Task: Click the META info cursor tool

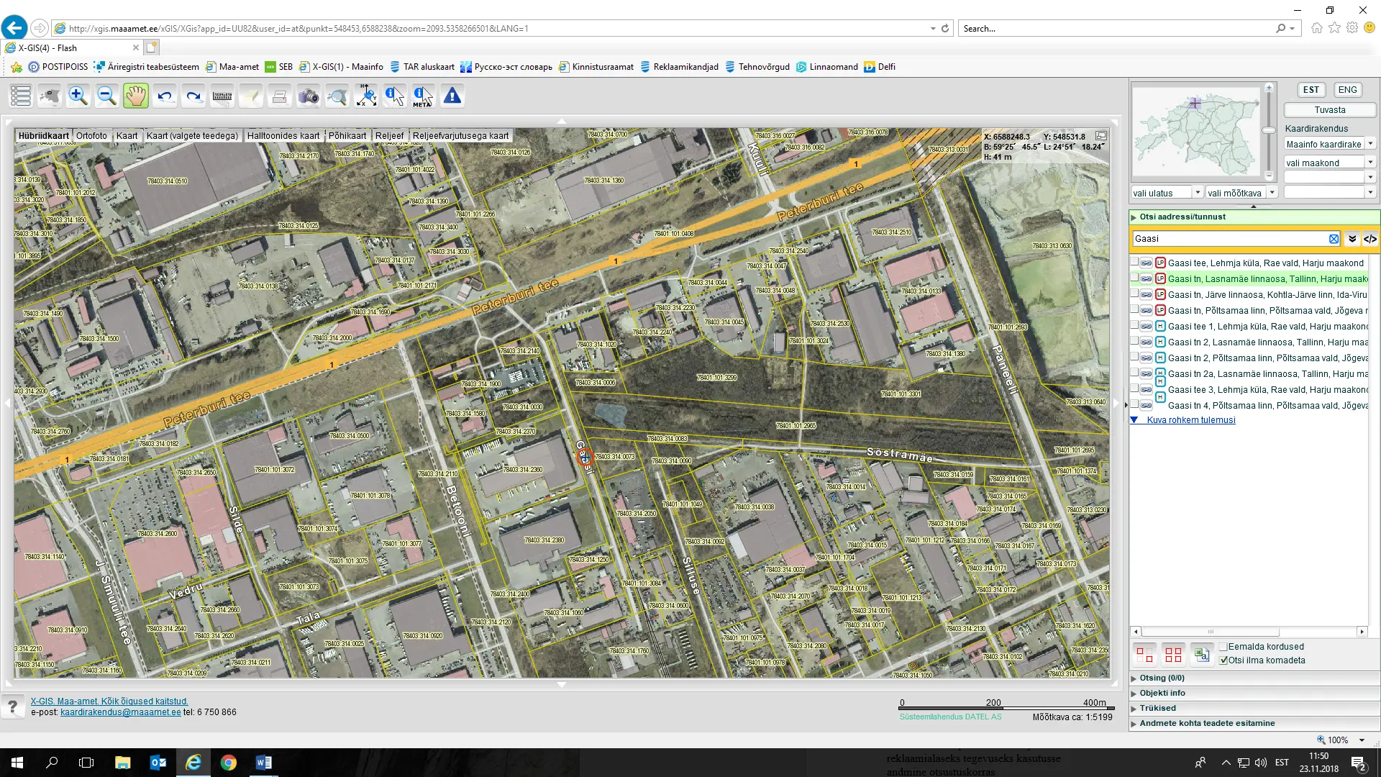Action: (423, 96)
